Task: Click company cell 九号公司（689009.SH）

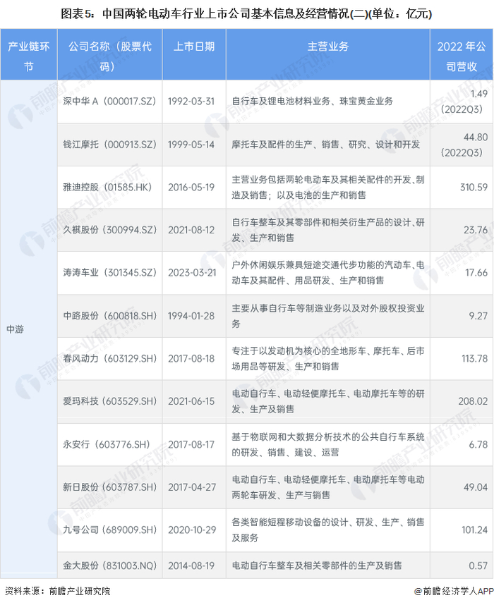Action: point(110,530)
